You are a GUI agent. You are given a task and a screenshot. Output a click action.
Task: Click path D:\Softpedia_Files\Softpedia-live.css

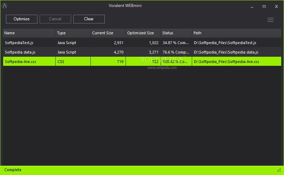click(226, 62)
